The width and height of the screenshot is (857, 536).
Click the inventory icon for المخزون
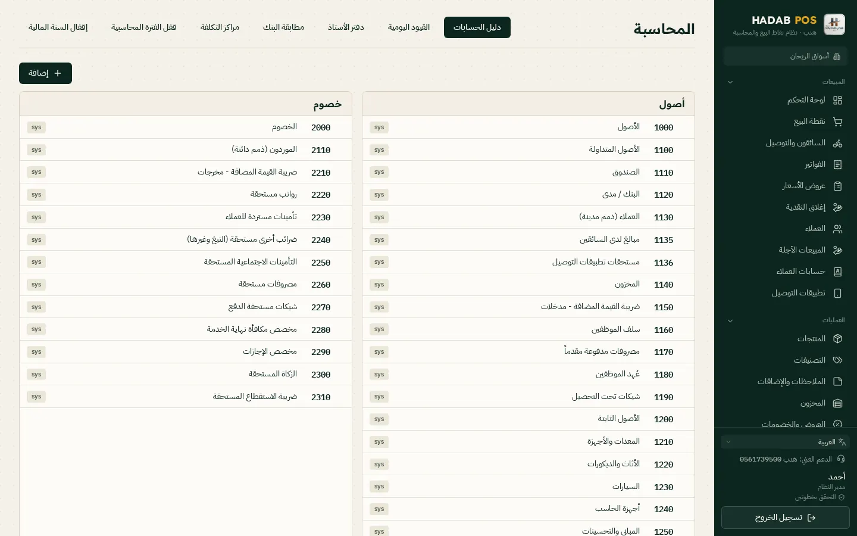(837, 403)
